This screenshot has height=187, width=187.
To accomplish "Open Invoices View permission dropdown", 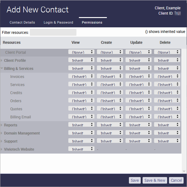I will click(81, 76).
